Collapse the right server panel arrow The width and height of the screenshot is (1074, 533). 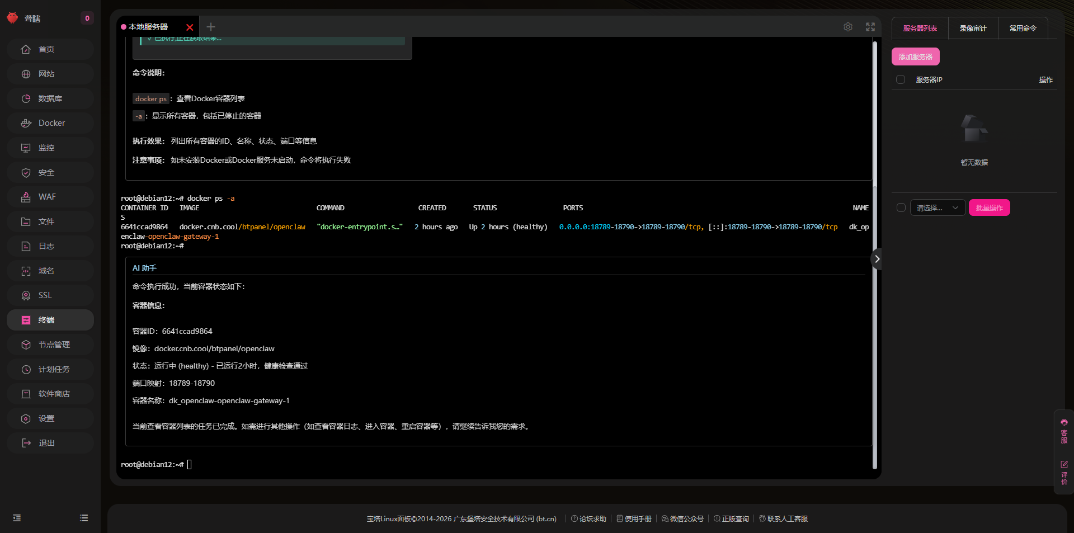877,259
